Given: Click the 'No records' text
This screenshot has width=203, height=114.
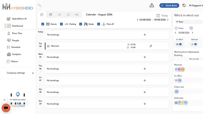Looking at the screenshot, I should pos(194,59).
